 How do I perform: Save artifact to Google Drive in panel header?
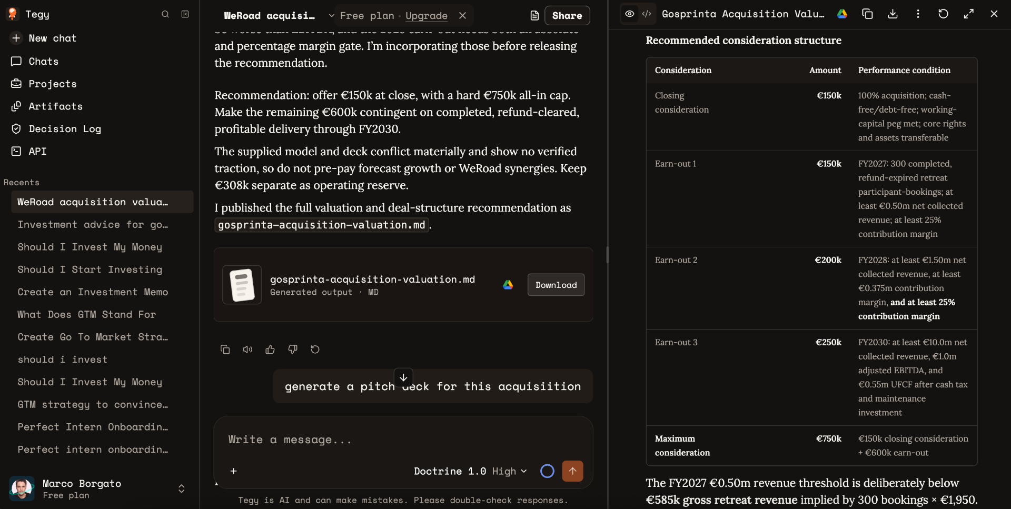(843, 14)
